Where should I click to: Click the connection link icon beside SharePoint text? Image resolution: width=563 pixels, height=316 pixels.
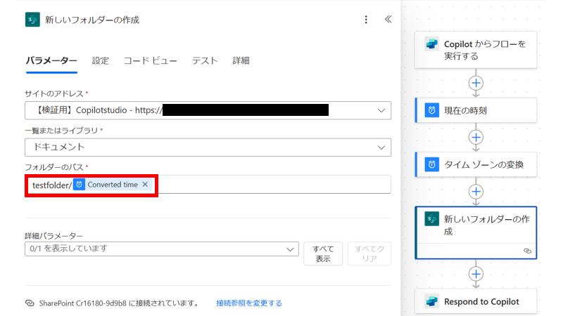coord(30,303)
